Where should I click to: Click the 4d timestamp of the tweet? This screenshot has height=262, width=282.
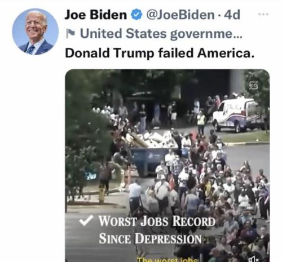pyautogui.click(x=232, y=15)
